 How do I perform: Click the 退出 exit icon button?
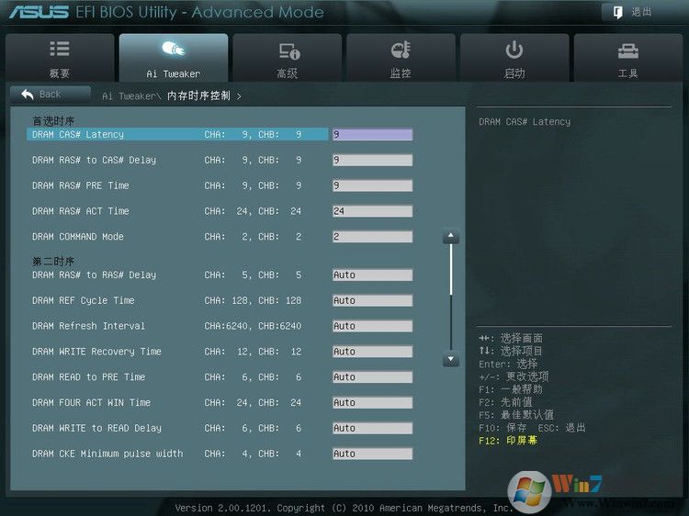click(x=632, y=12)
